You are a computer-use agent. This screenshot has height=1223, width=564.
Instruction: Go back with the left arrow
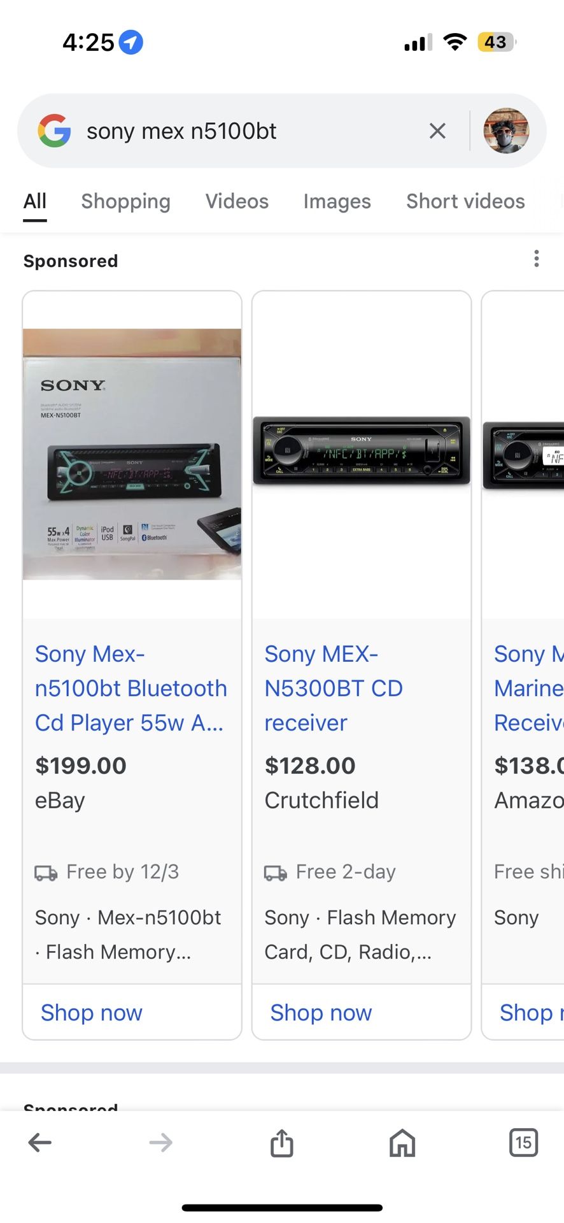pyautogui.click(x=39, y=1143)
